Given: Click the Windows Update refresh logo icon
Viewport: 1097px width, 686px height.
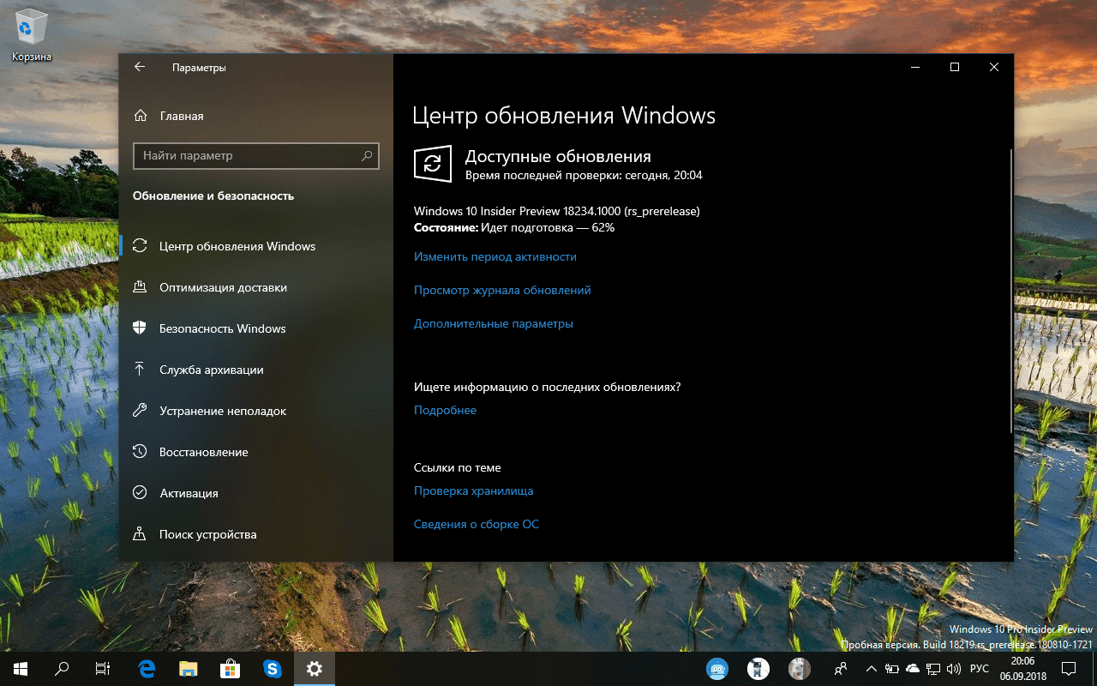Looking at the screenshot, I should 433,164.
